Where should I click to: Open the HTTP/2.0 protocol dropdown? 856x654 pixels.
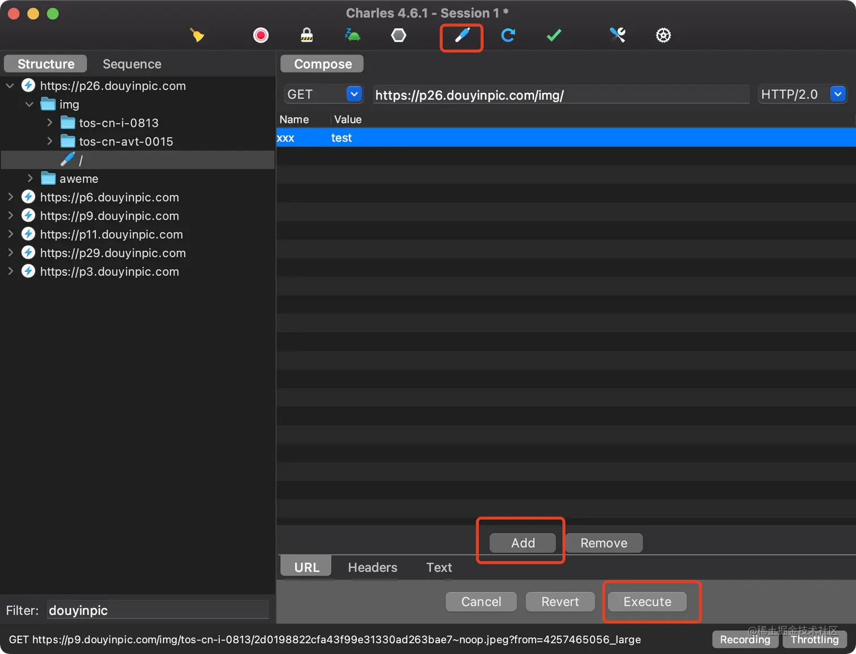point(802,95)
